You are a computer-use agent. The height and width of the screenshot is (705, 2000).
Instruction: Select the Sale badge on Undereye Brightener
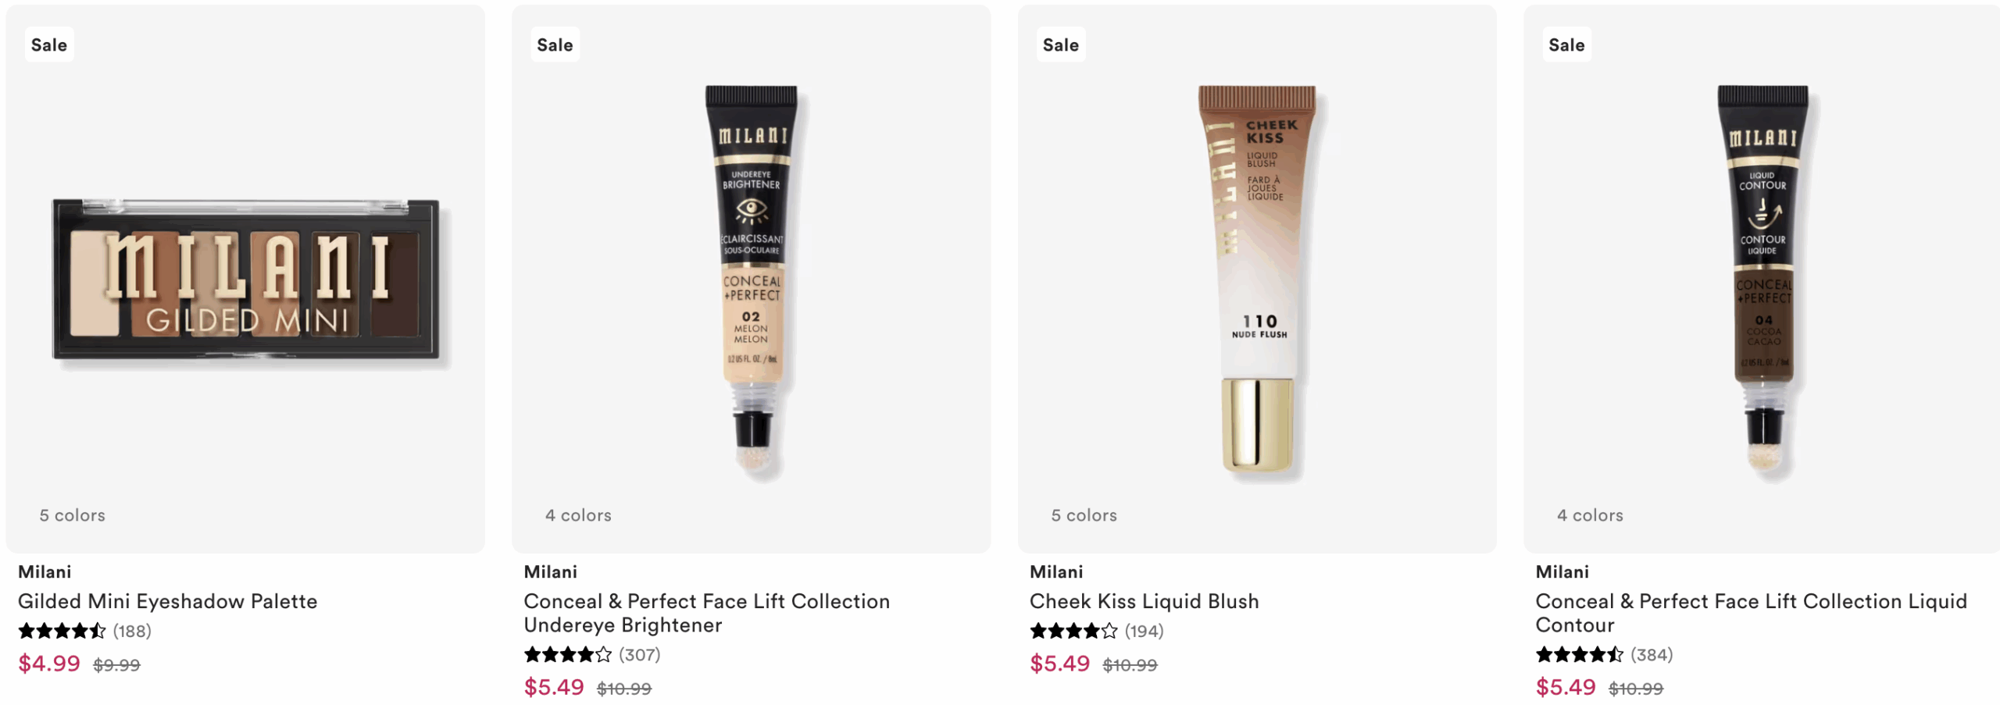(x=555, y=45)
